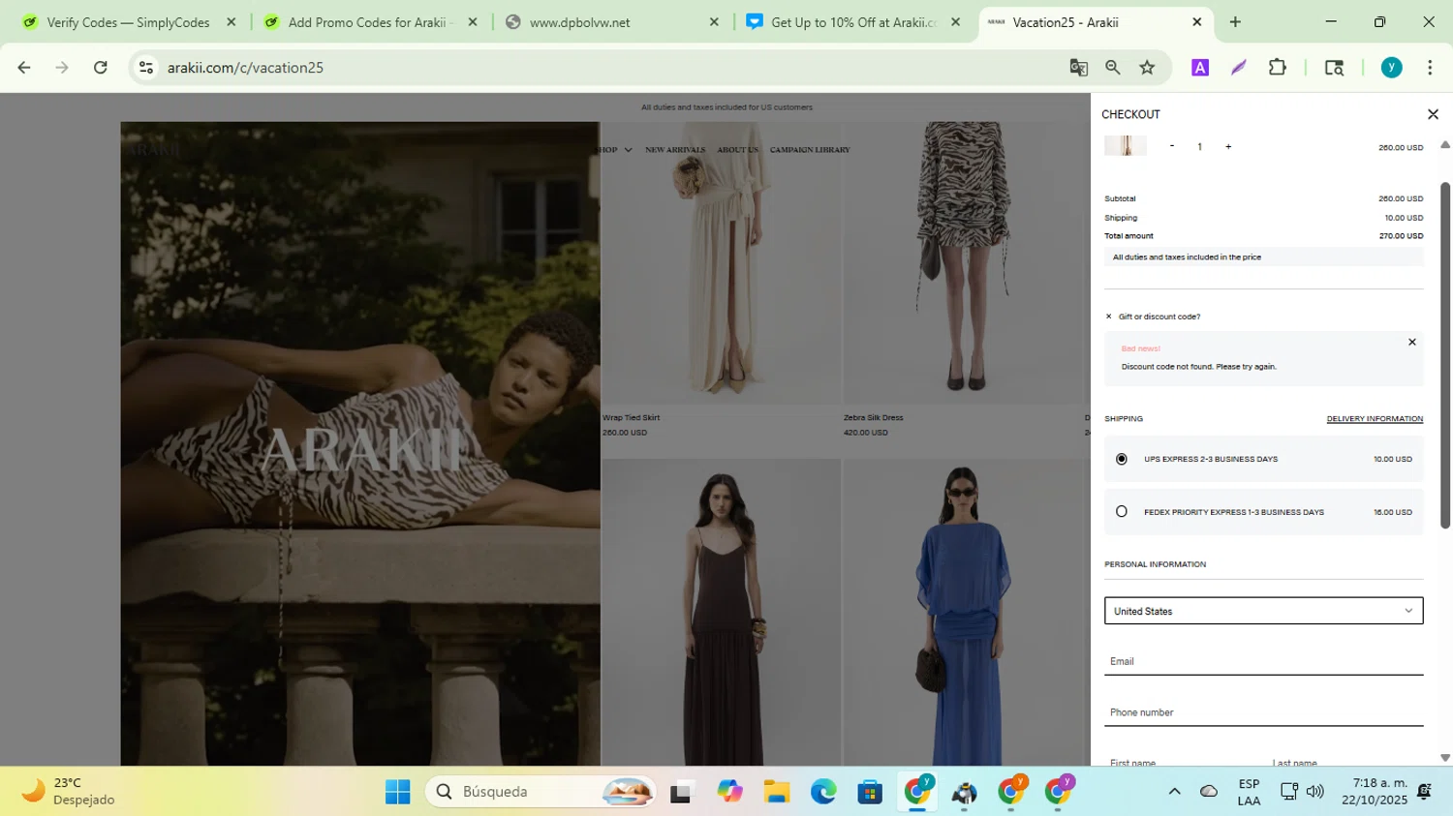Screen dimensions: 1453x816
Task: Open the Delivery Information link
Action: (1374, 419)
